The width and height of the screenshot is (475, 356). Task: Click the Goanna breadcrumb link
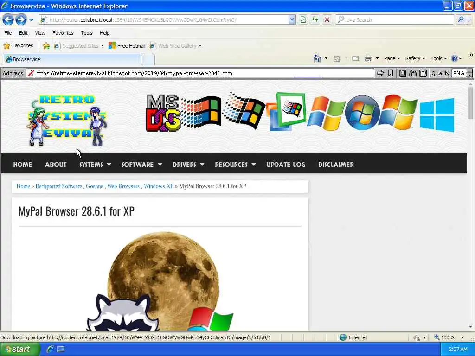(x=95, y=186)
